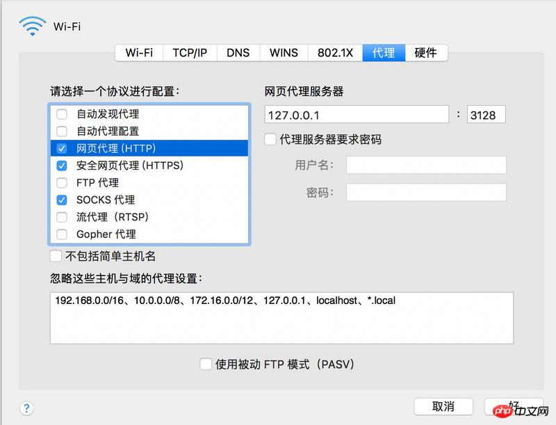Select the 代理 tab
This screenshot has width=556, height=425.
384,53
